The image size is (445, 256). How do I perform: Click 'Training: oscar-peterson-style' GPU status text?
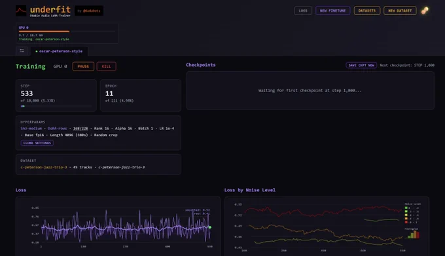click(x=44, y=39)
